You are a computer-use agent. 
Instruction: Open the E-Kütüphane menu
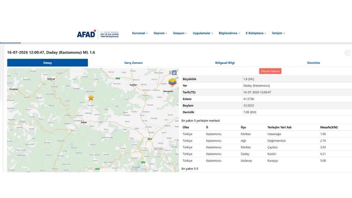point(256,33)
